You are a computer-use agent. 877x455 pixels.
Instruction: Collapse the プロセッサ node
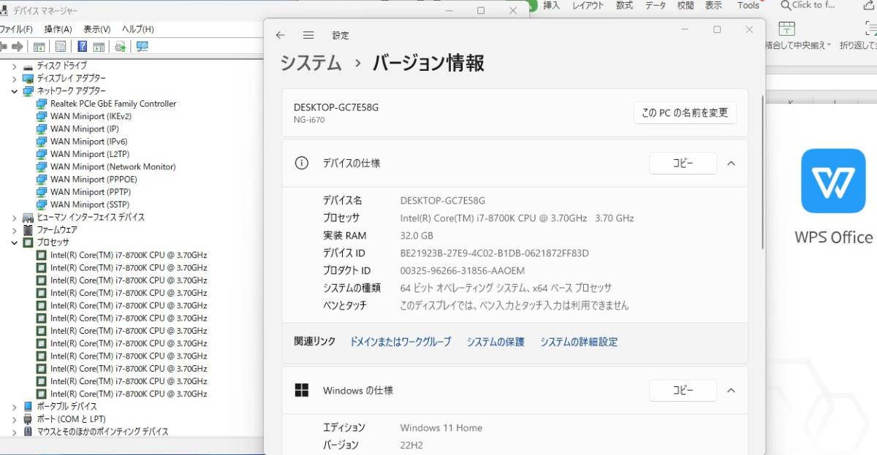pyautogui.click(x=14, y=242)
